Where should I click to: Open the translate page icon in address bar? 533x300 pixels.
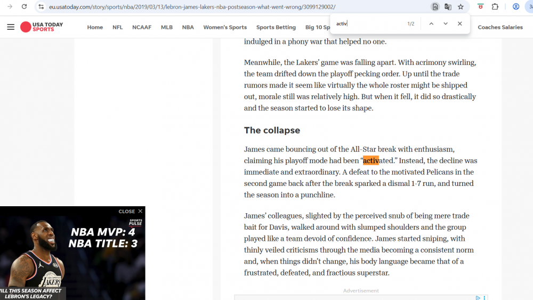tap(448, 7)
